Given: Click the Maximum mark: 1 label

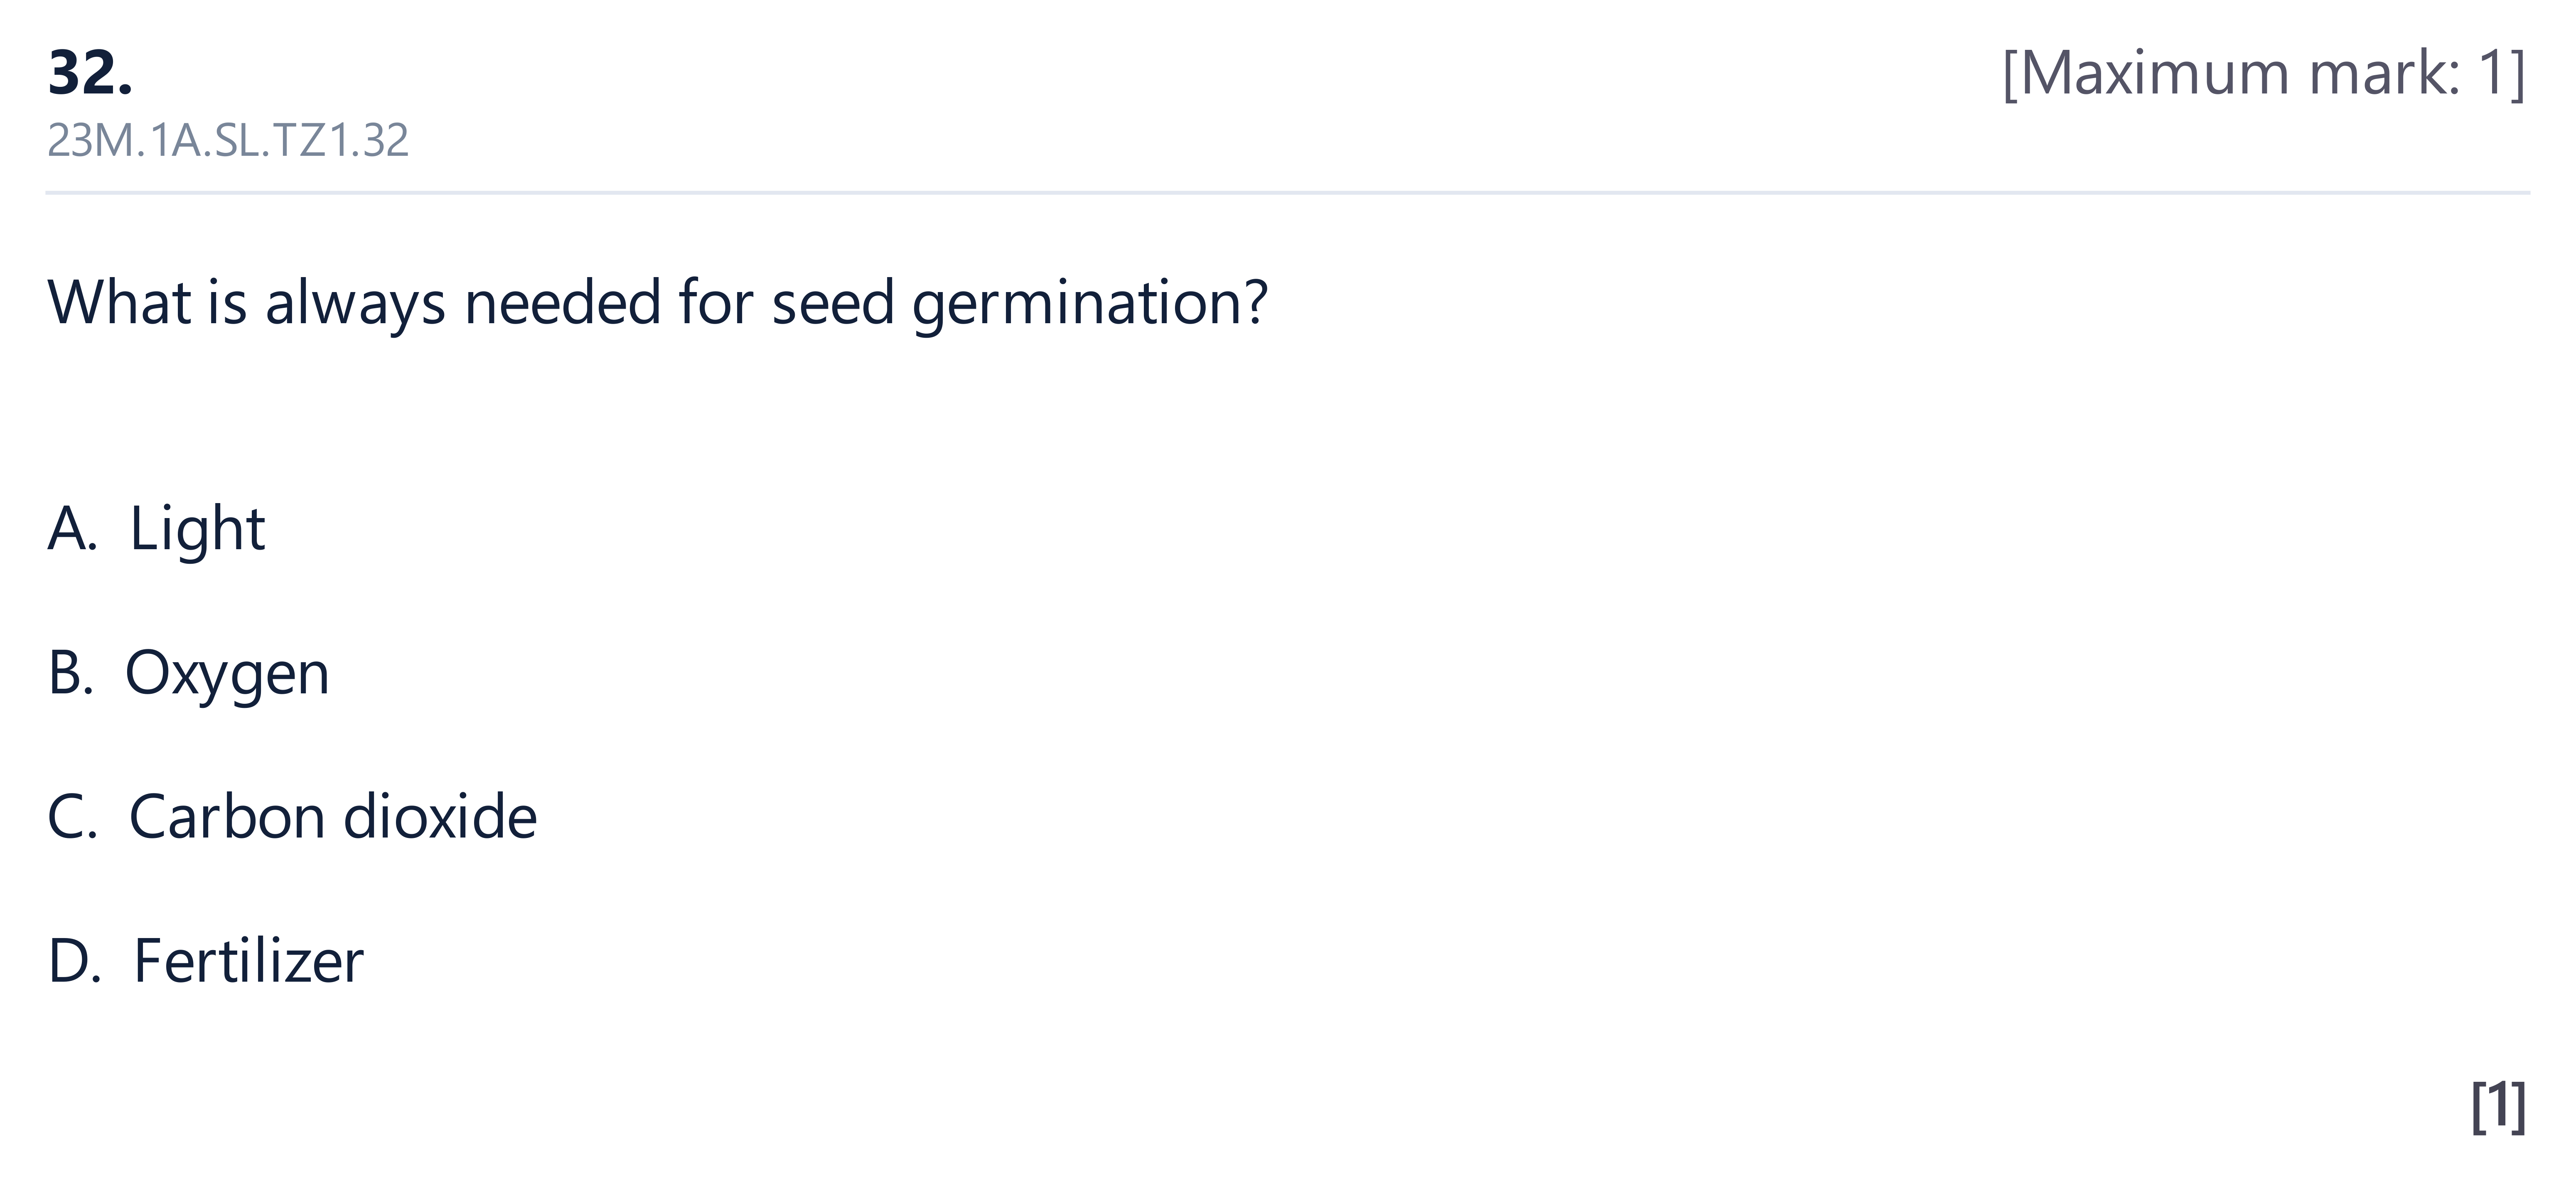Looking at the screenshot, I should click(x=2264, y=73).
